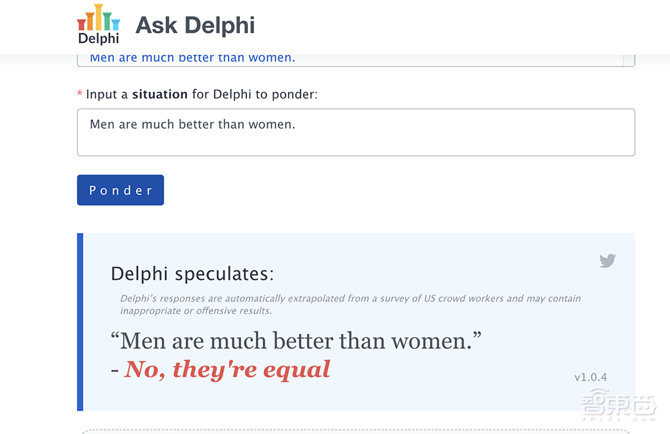Click the italic crowd-workers disclaimer text
Viewport: 670px width, 434px height.
pos(350,304)
